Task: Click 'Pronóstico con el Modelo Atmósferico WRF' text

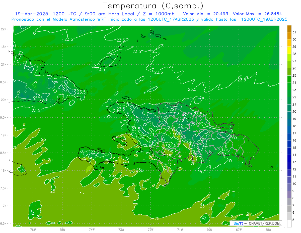Action: [x=59, y=19]
